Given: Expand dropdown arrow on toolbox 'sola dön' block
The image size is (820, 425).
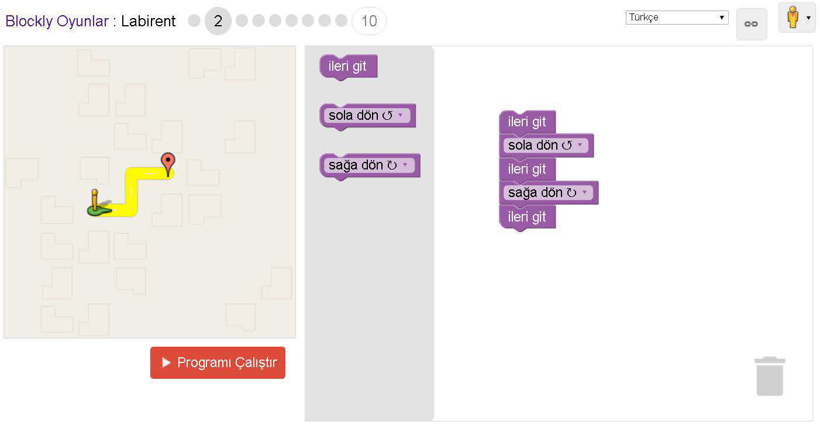Looking at the screenshot, I should coord(401,115).
